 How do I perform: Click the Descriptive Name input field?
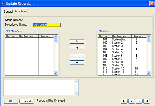click(x=47, y=25)
